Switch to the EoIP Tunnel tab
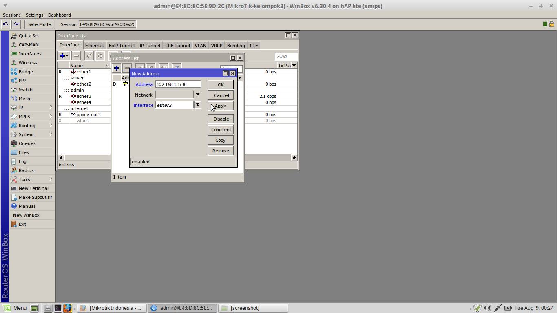557x313 pixels. 122,46
